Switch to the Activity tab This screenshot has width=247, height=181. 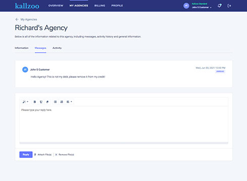click(x=57, y=48)
